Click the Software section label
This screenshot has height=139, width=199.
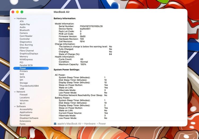[21, 106]
